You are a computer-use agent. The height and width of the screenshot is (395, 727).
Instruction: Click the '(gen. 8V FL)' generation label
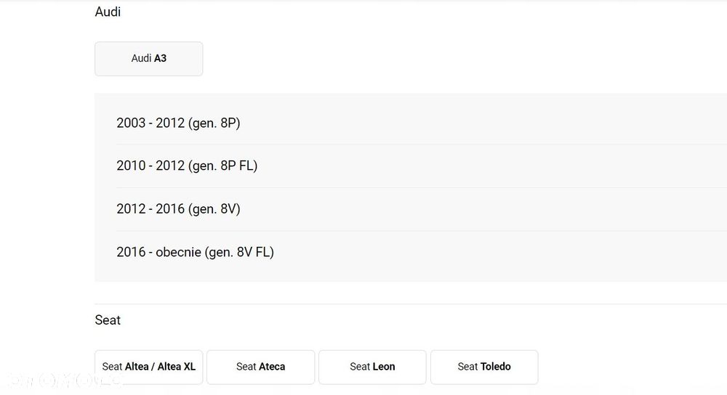[x=239, y=252]
